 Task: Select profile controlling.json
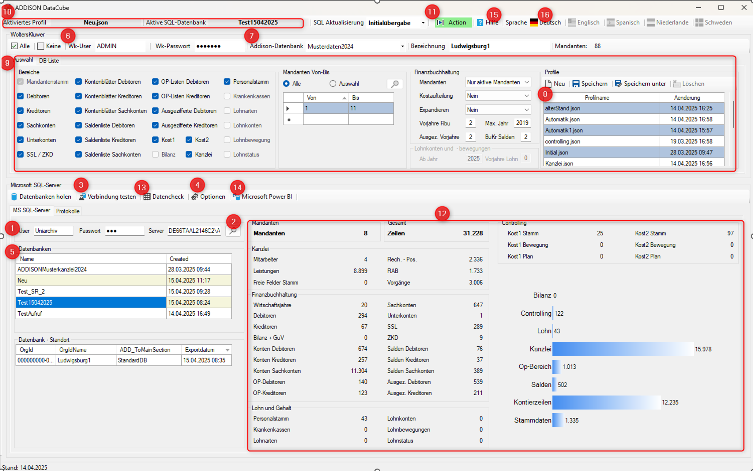[x=634, y=142]
